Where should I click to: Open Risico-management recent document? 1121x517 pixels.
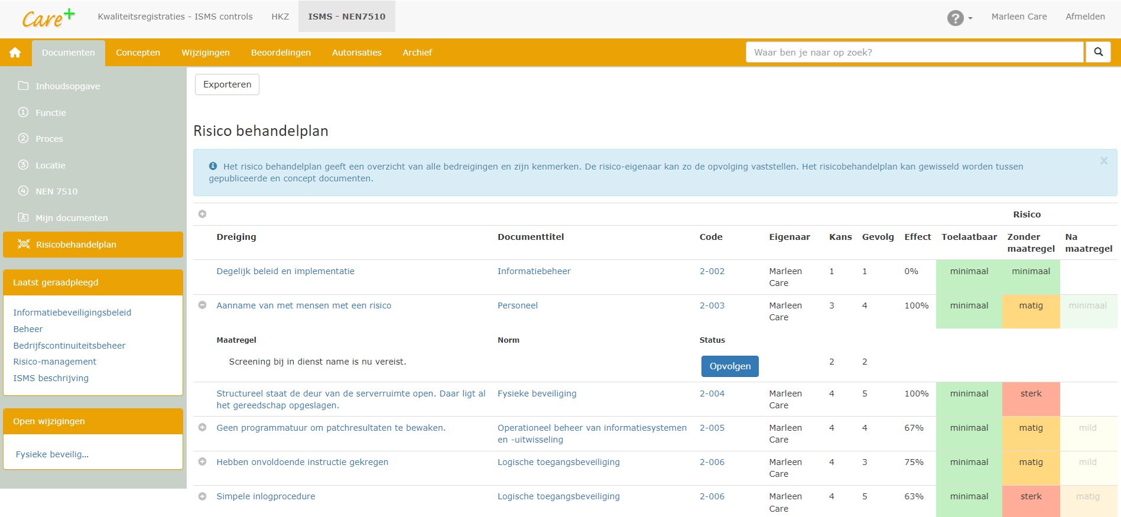coord(54,362)
